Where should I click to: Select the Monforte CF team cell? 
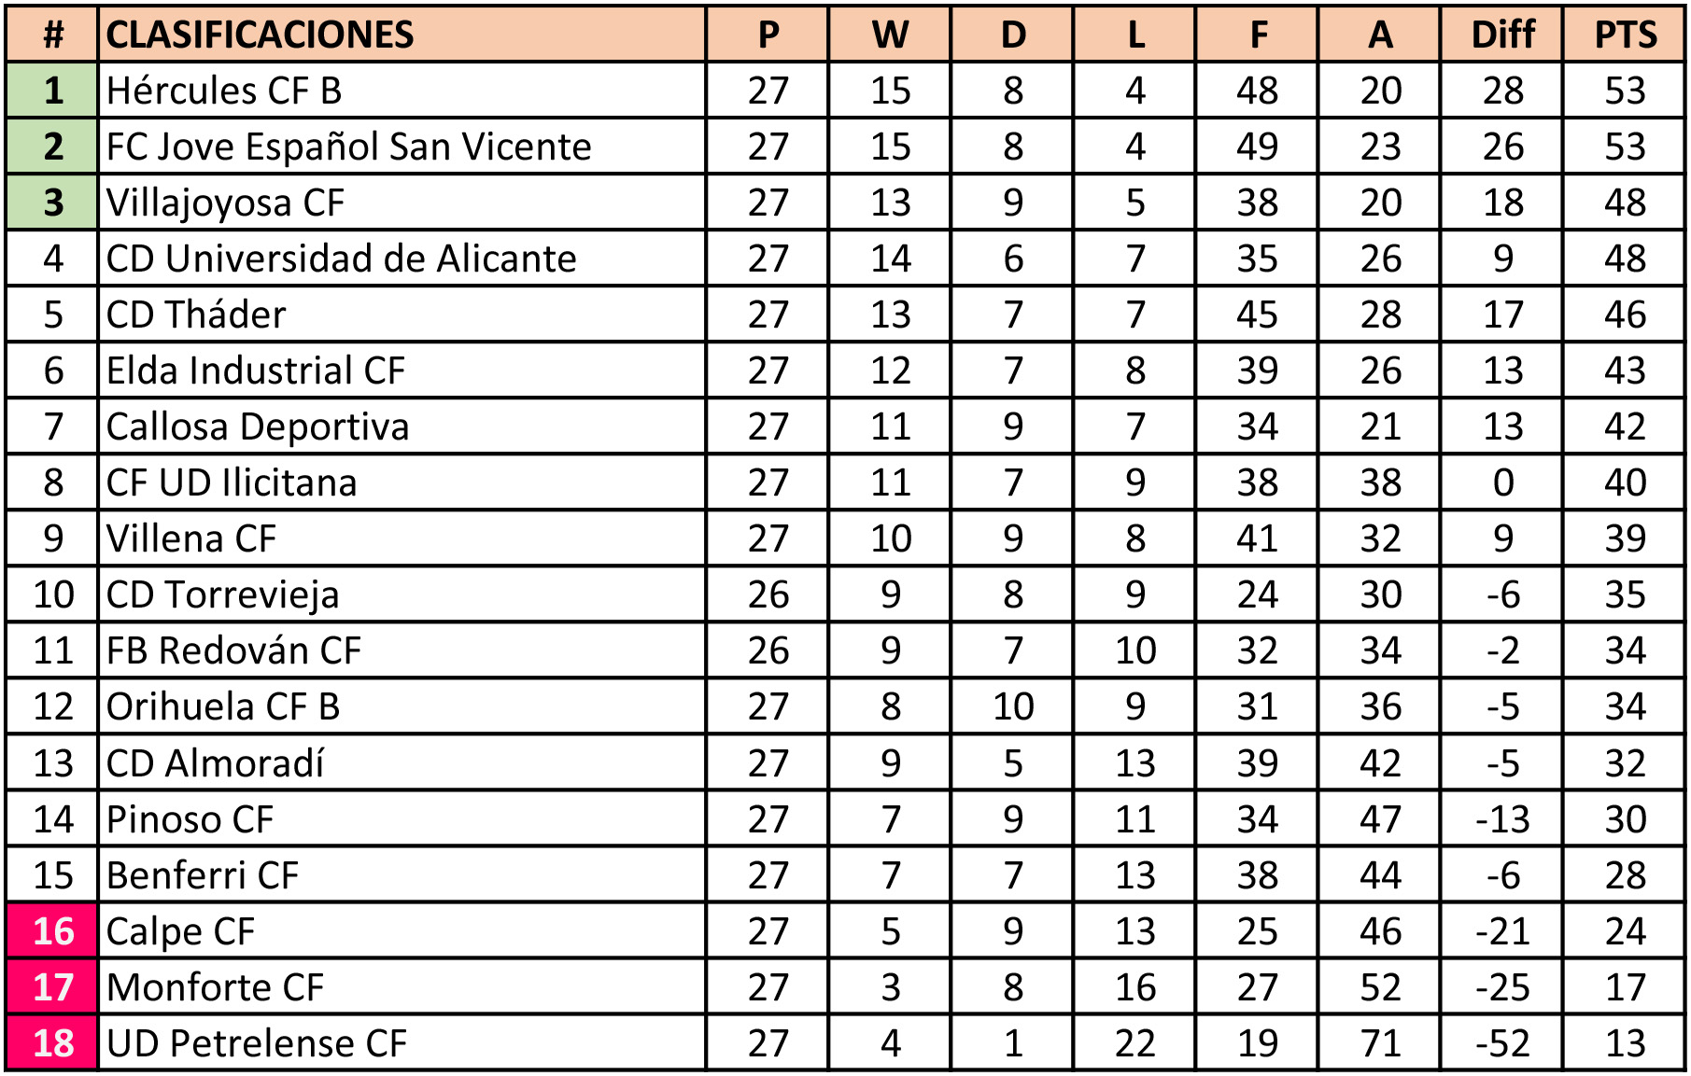tap(215, 986)
